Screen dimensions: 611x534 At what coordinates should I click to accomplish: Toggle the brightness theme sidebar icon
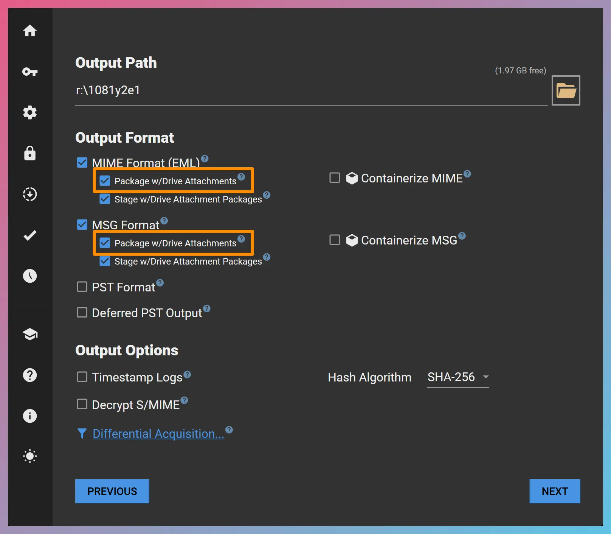[30, 456]
